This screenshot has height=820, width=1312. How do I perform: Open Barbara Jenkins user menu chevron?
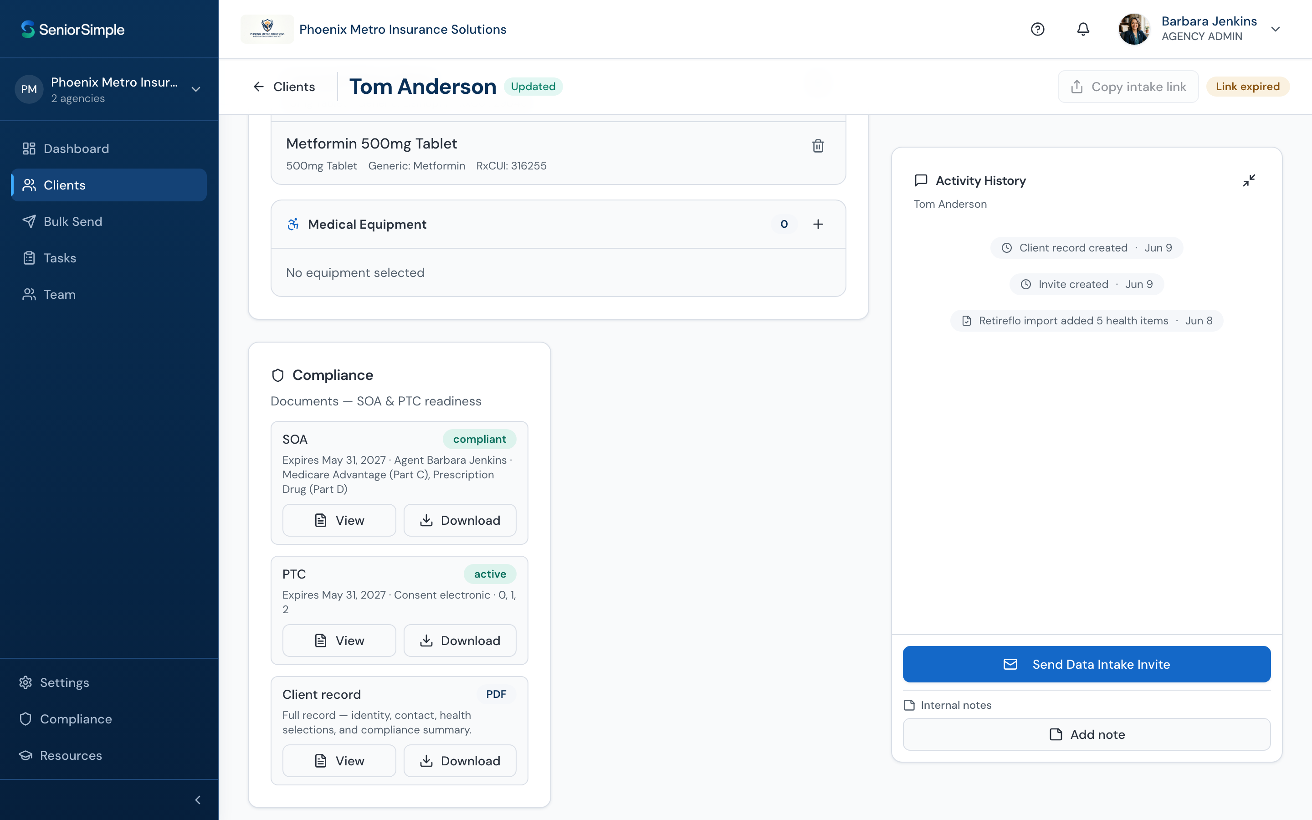[x=1275, y=29]
